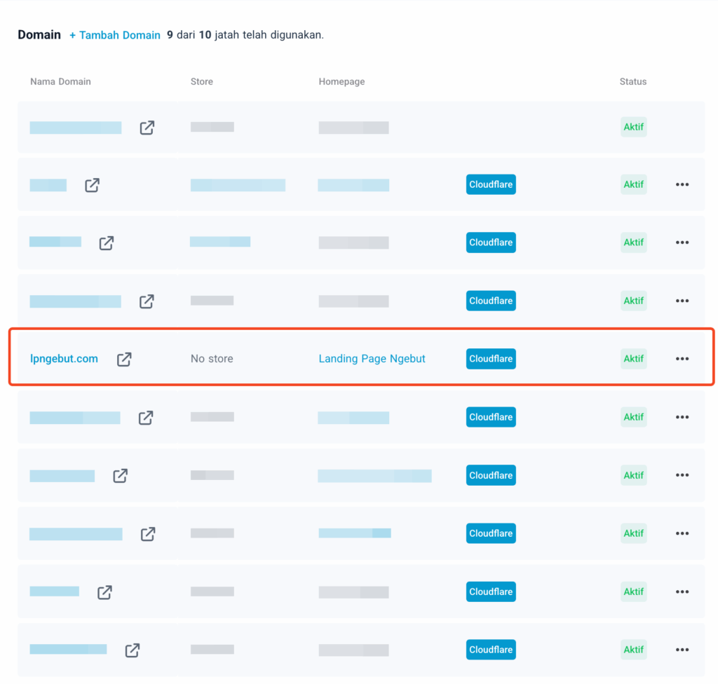Click the external link icon in the fourth row
Viewport: 718px width, 684px height.
[147, 301]
